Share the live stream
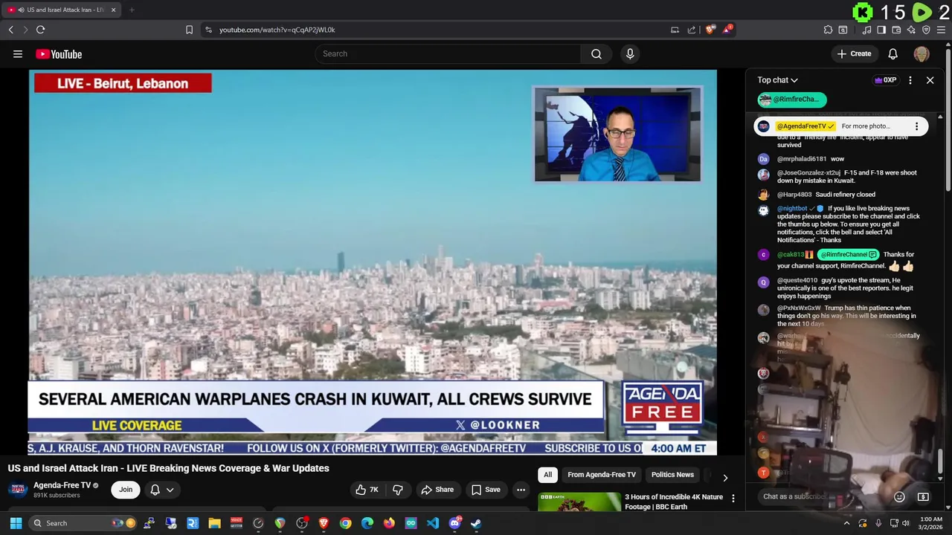 coord(437,490)
